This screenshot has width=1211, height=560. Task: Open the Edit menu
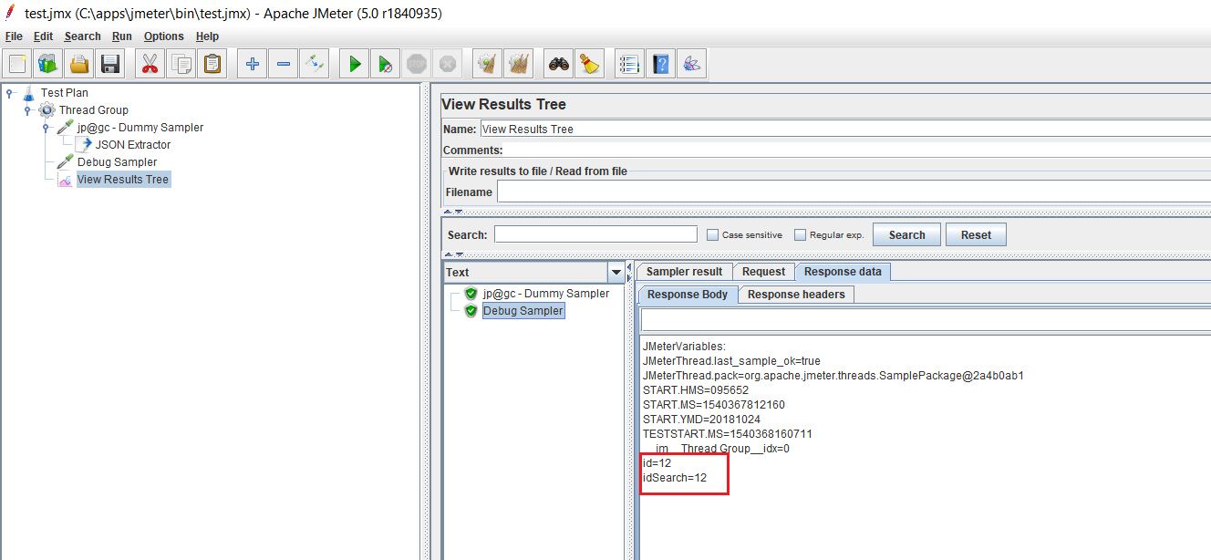click(x=44, y=36)
